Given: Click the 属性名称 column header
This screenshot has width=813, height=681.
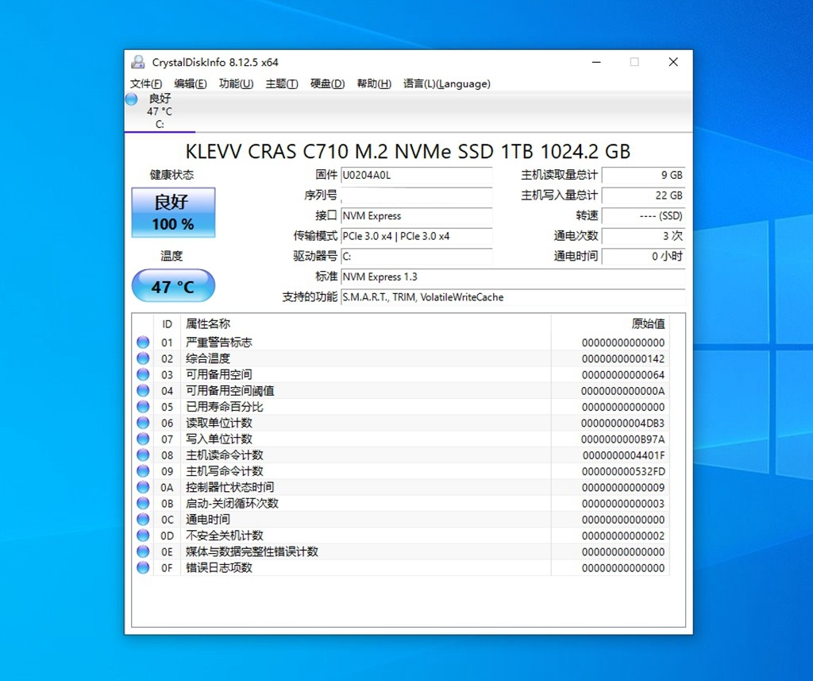Looking at the screenshot, I should (365, 324).
